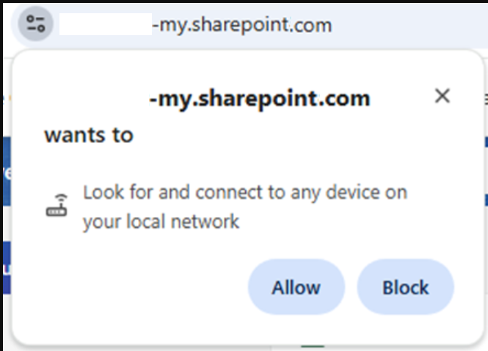Click empty address bar space right of URL
Image resolution: width=488 pixels, height=351 pixels.
pos(411,25)
